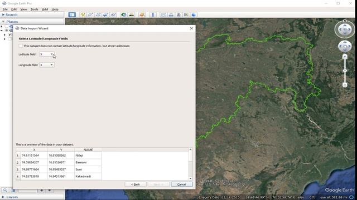Open the Help menu

click(55, 9)
